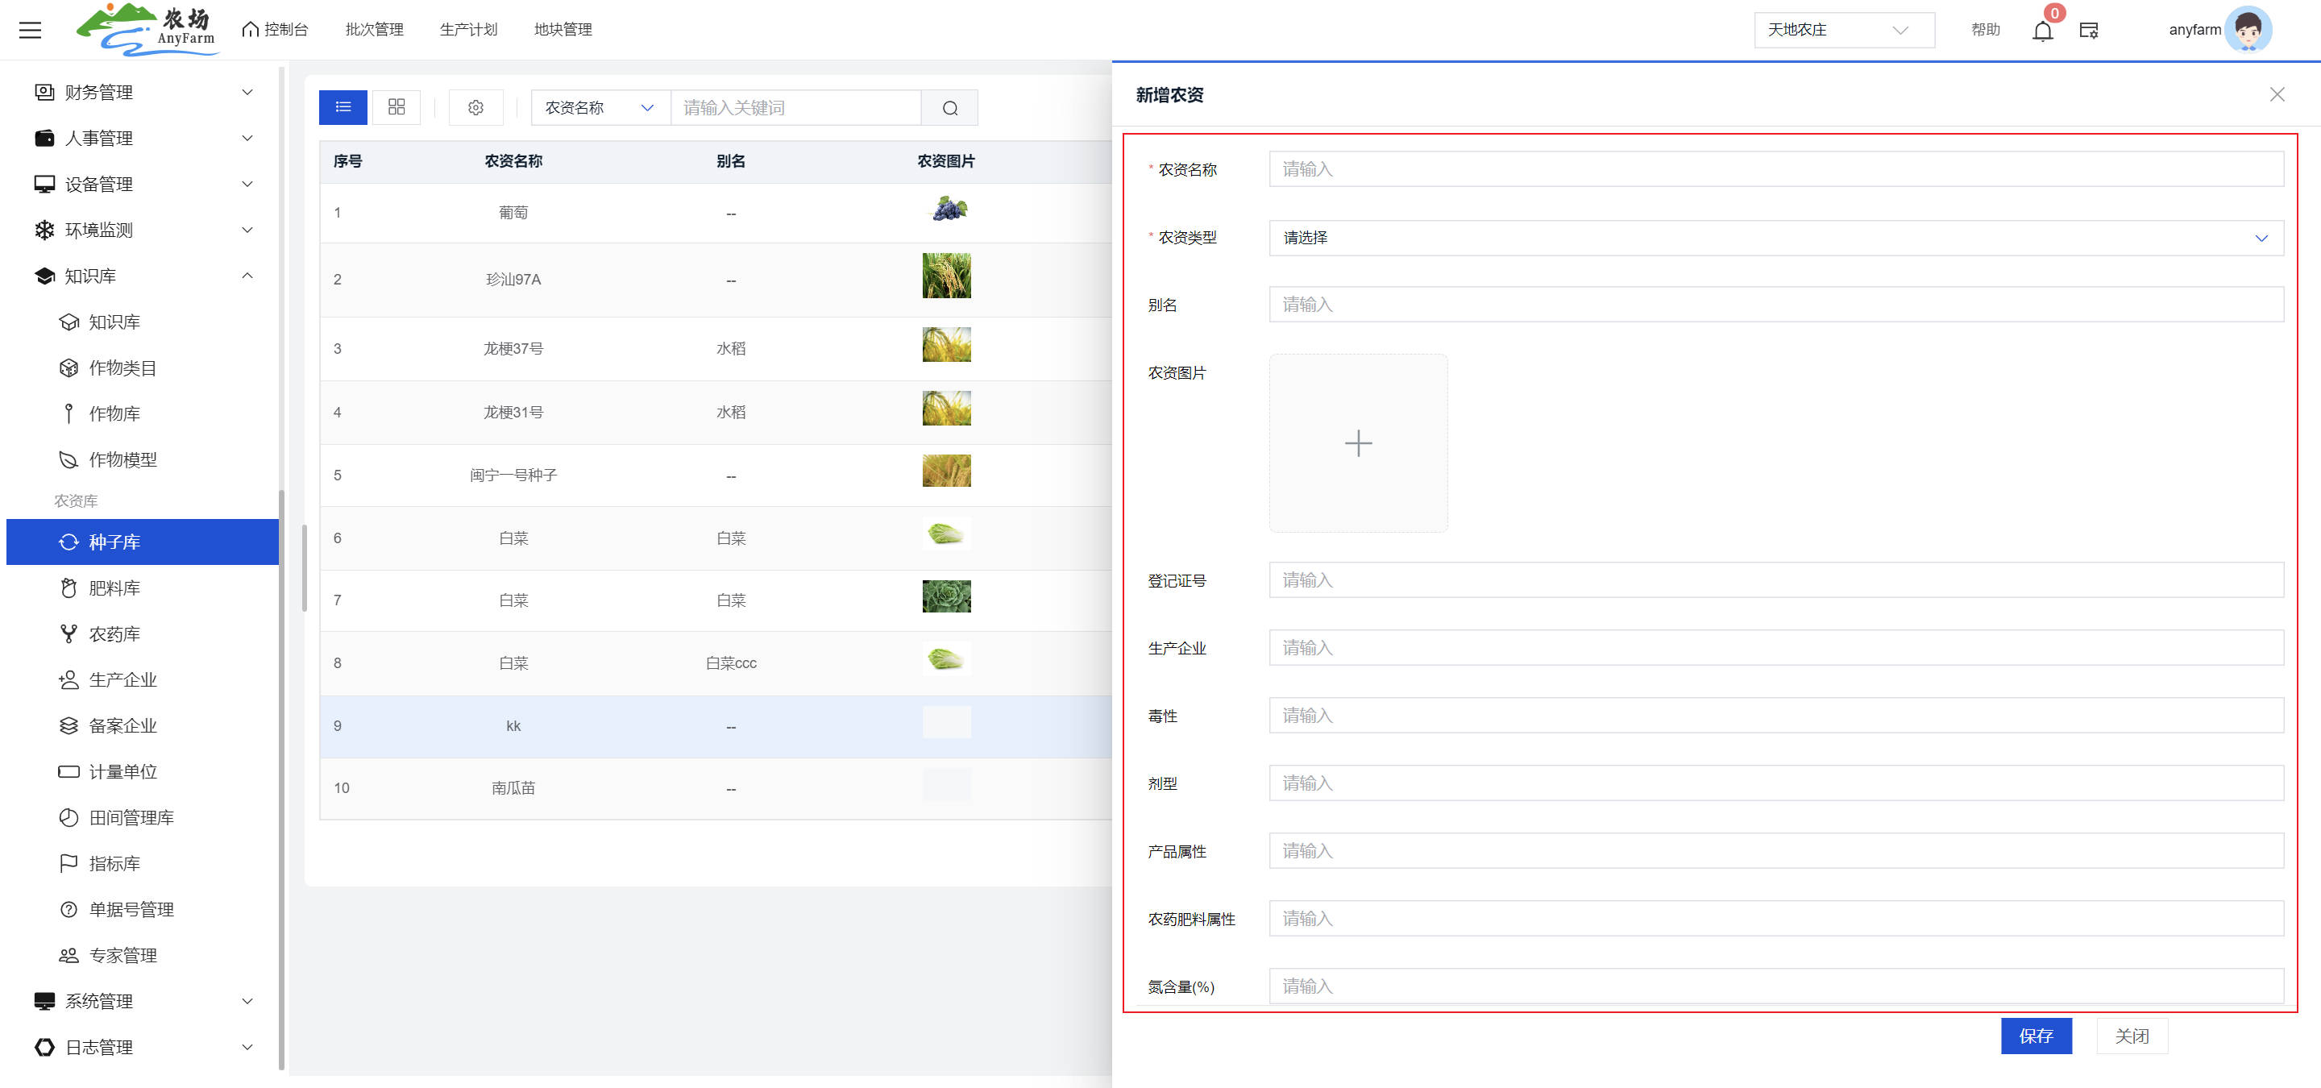Screen dimensions: 2321x1088
Task: Open the 农资类型 dropdown
Action: 1775,238
